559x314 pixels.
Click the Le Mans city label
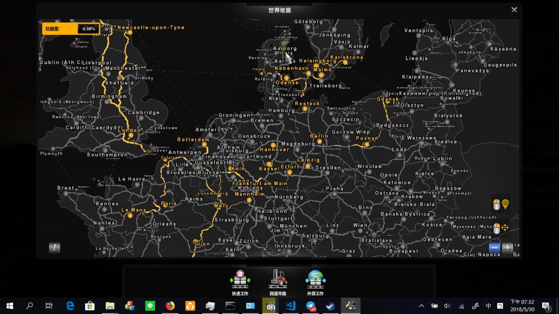[x=134, y=210]
